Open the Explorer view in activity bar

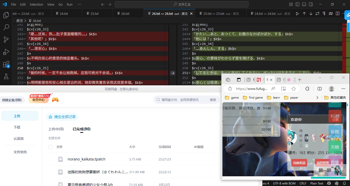click(x=6, y=15)
